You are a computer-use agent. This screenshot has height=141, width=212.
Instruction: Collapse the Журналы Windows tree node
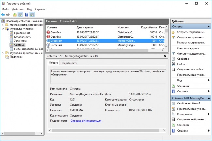[x=3, y=29]
